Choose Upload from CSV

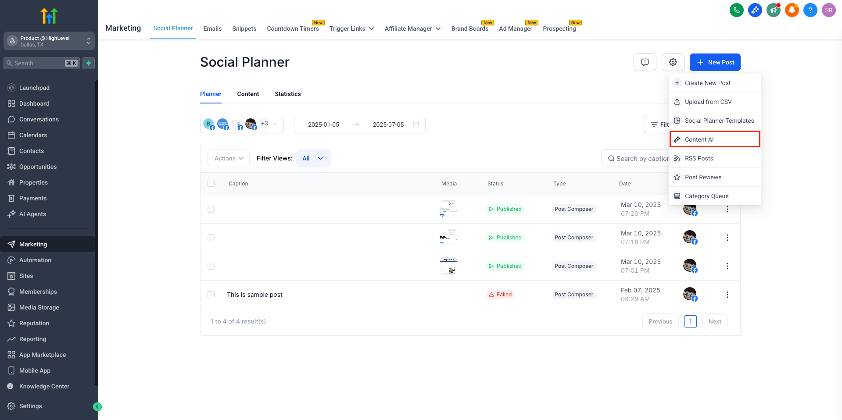pyautogui.click(x=715, y=102)
